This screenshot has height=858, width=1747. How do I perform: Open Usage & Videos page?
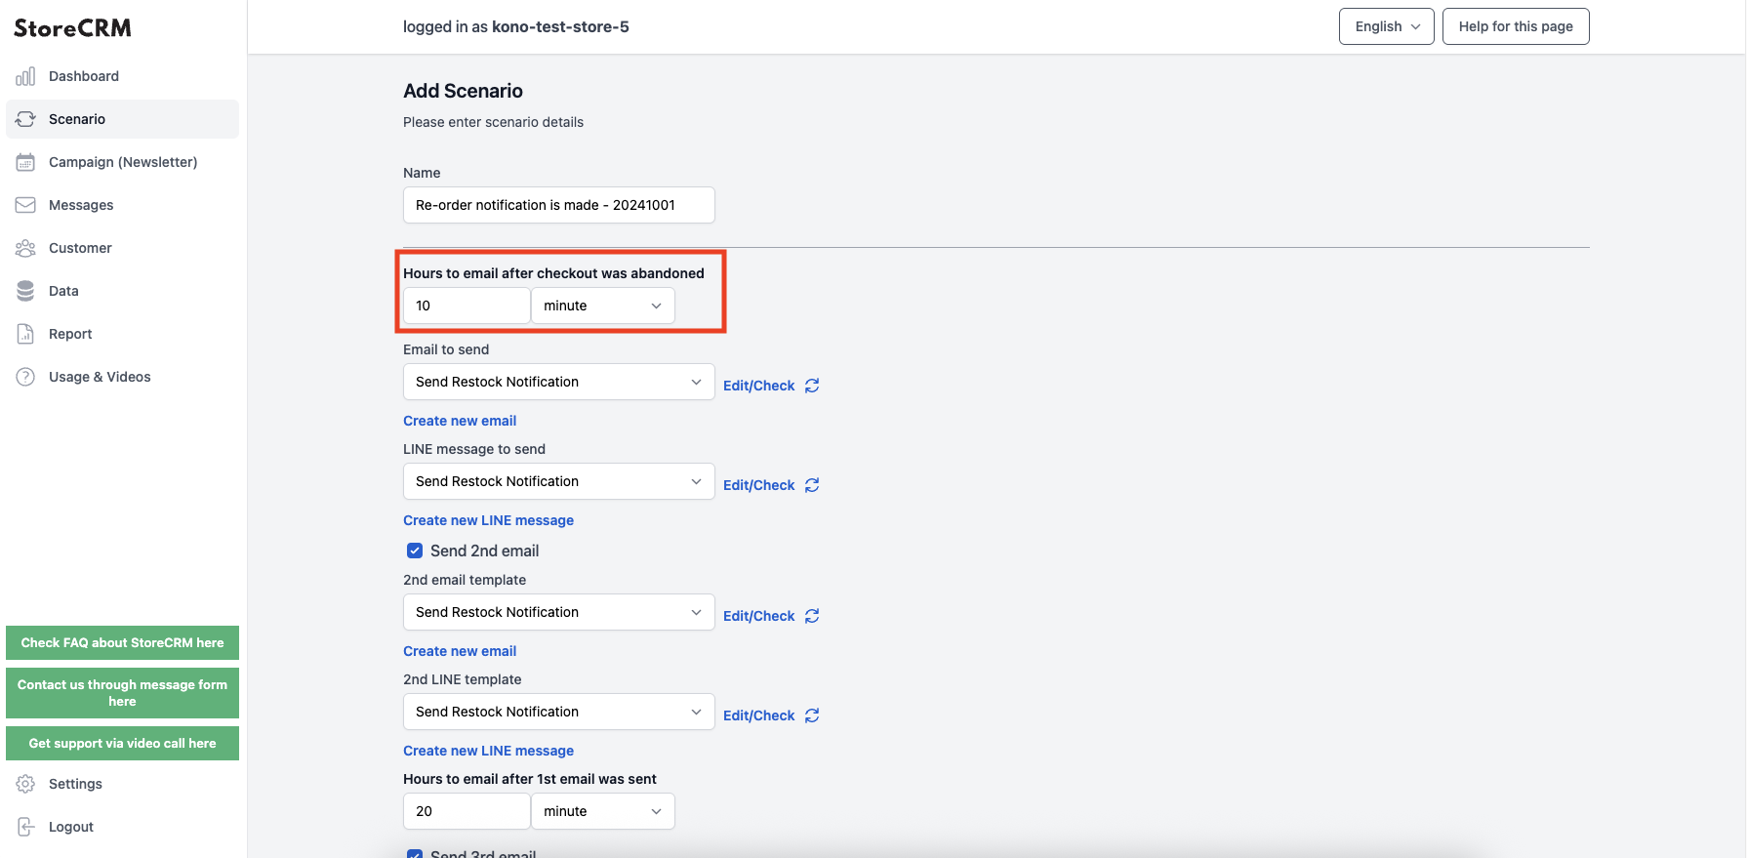coord(122,377)
